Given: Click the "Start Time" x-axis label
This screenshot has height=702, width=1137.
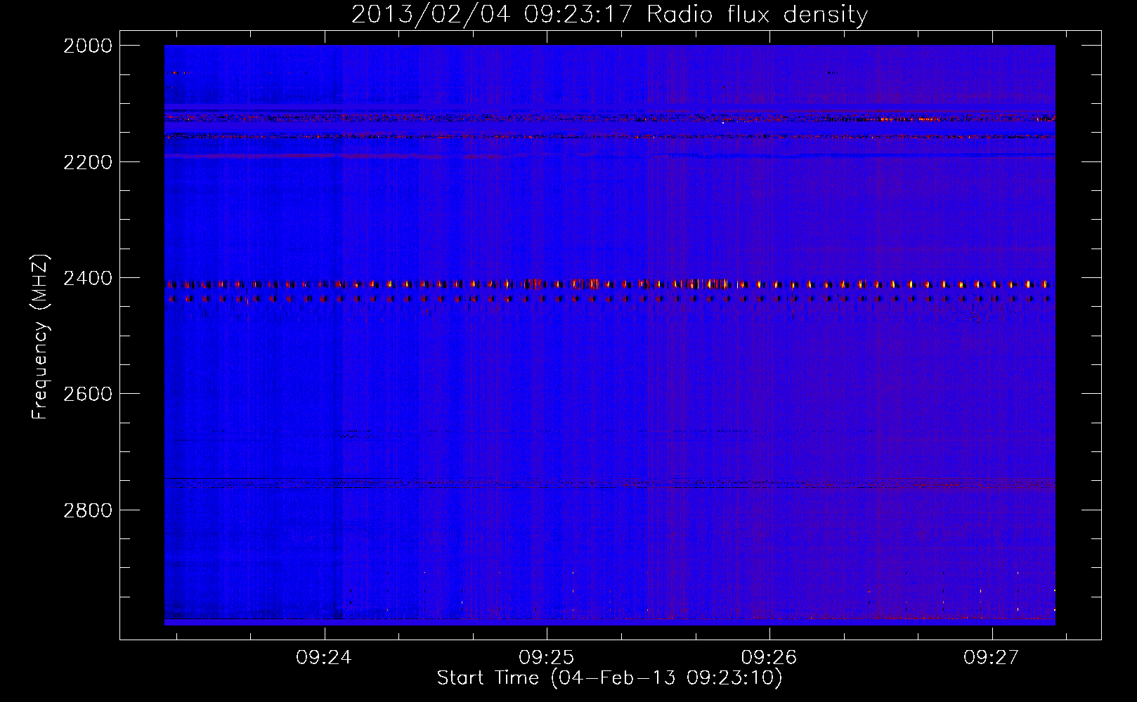Looking at the screenshot, I should pos(609,678).
